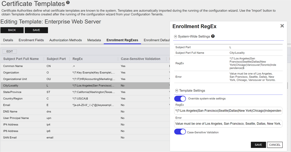
Task: Click the RegEx input field in Template Settings
Action: point(228,111)
